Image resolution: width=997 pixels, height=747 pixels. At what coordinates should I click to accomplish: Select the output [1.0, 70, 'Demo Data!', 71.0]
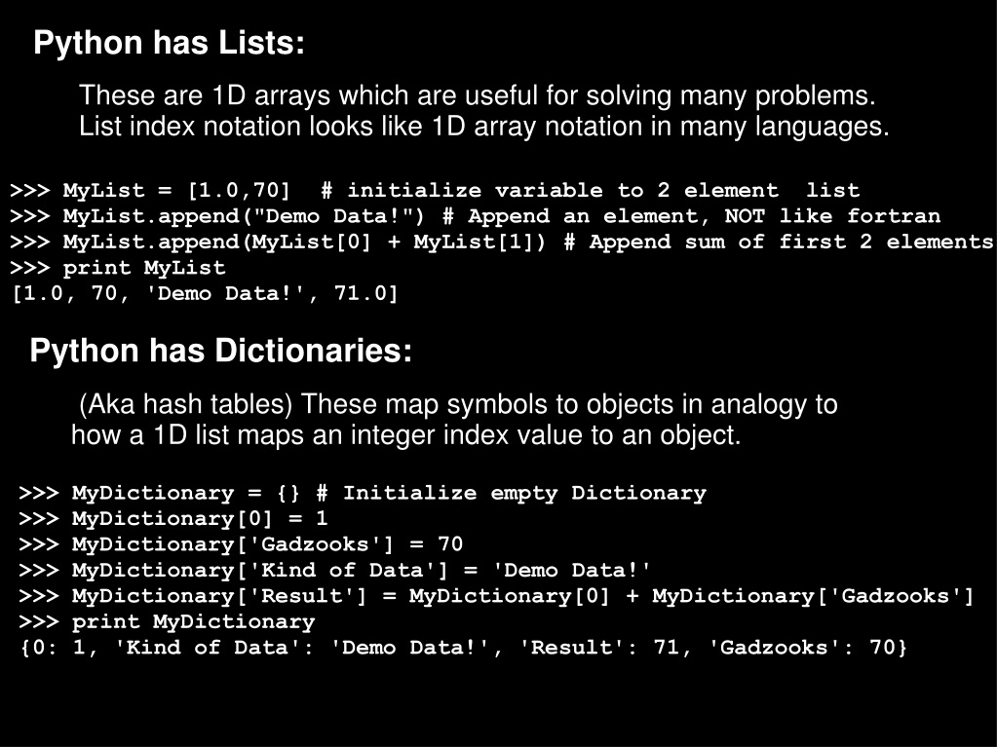click(x=205, y=293)
